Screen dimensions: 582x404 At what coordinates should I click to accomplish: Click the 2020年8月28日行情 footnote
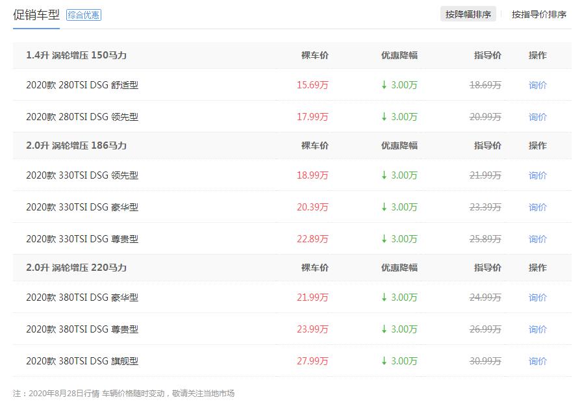123,393
